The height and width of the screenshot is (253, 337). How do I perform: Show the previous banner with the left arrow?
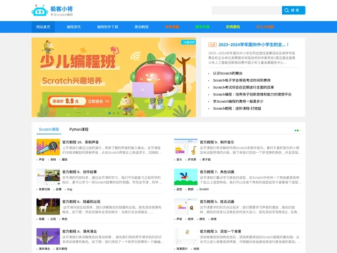tap(41, 79)
